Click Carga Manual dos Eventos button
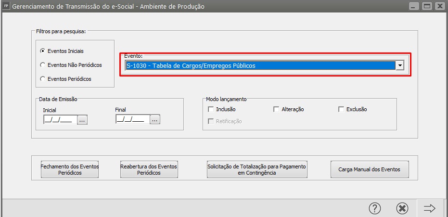Screen dimensions: 448x217 click(370, 169)
